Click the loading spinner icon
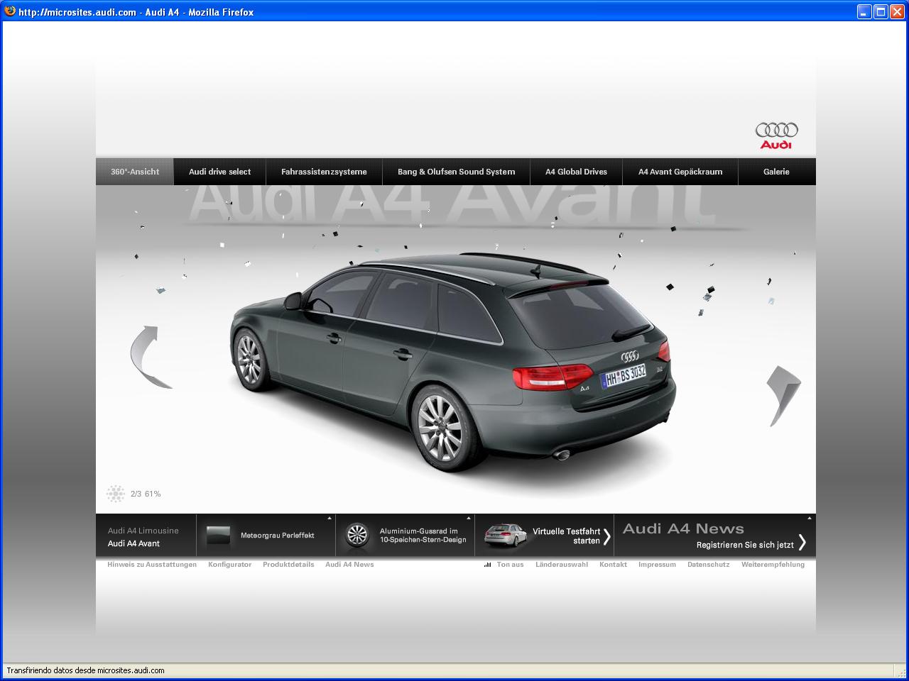 (x=115, y=494)
